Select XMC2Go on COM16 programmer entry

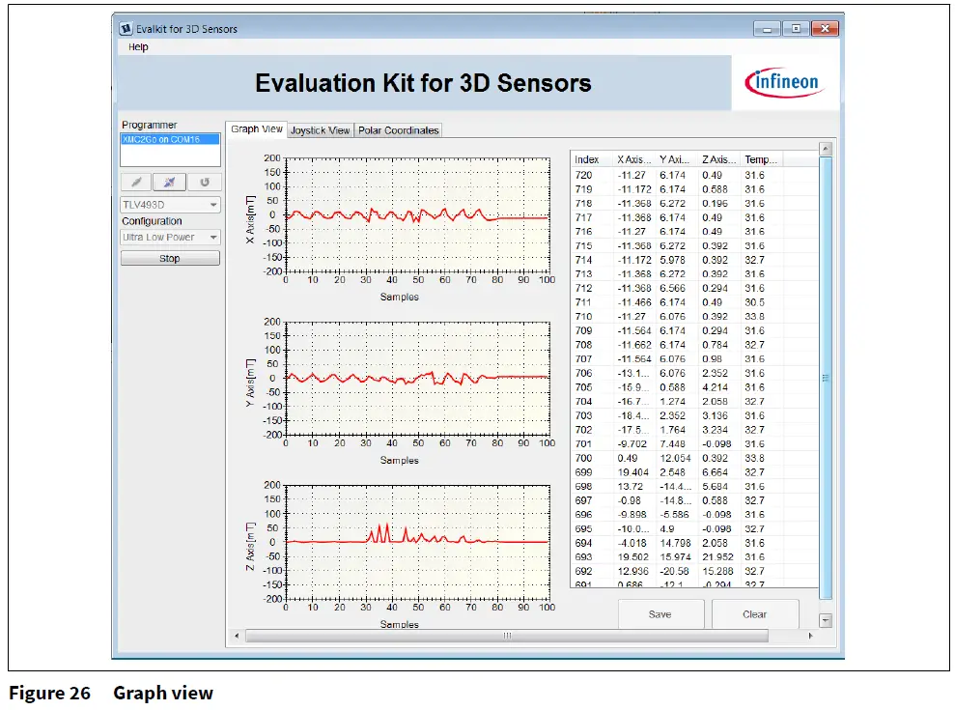[x=170, y=139]
